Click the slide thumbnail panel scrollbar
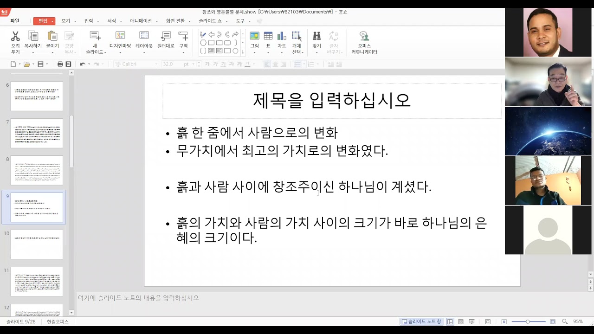Screen dimensions: 594x334 point(71,141)
